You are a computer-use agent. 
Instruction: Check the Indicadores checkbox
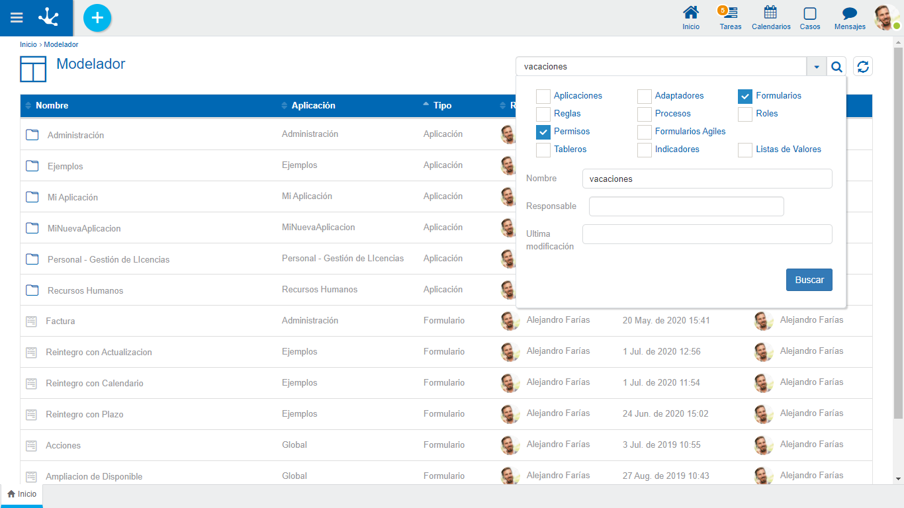click(x=645, y=149)
